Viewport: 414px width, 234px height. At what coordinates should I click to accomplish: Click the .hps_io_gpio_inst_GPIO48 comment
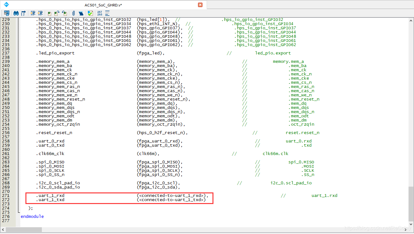coord(265,36)
